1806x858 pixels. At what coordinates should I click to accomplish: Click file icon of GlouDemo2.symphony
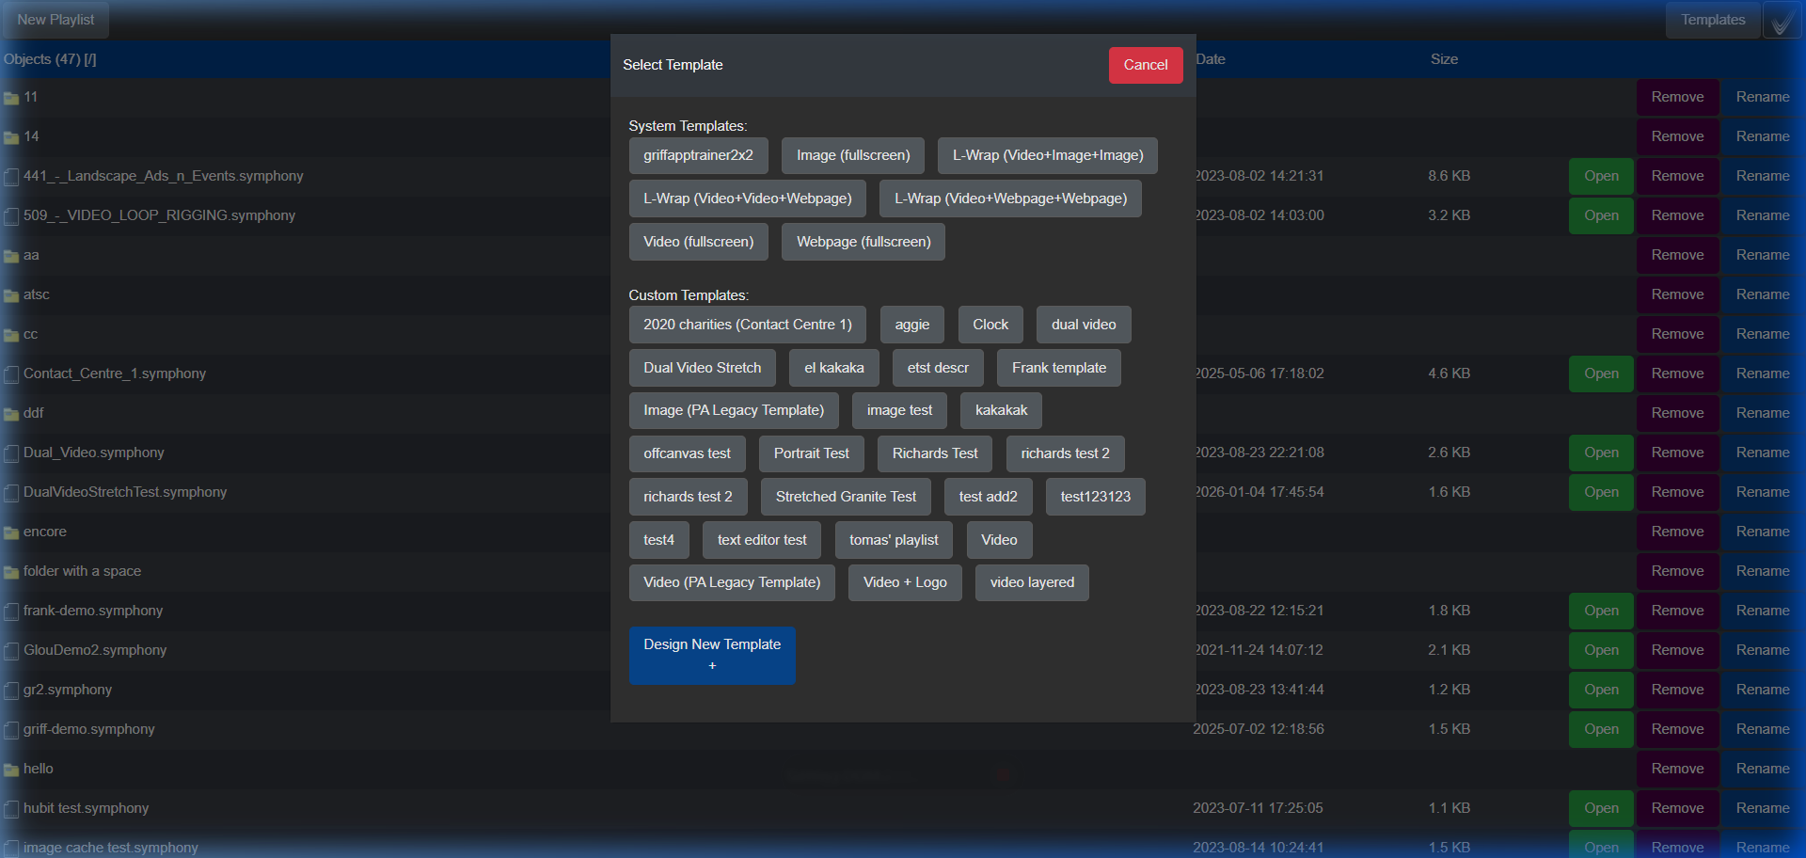(x=11, y=651)
